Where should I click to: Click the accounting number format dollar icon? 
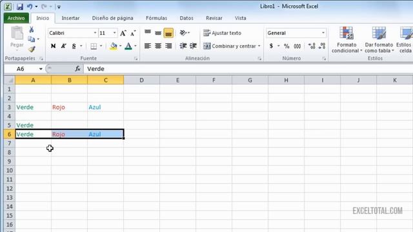click(x=271, y=46)
